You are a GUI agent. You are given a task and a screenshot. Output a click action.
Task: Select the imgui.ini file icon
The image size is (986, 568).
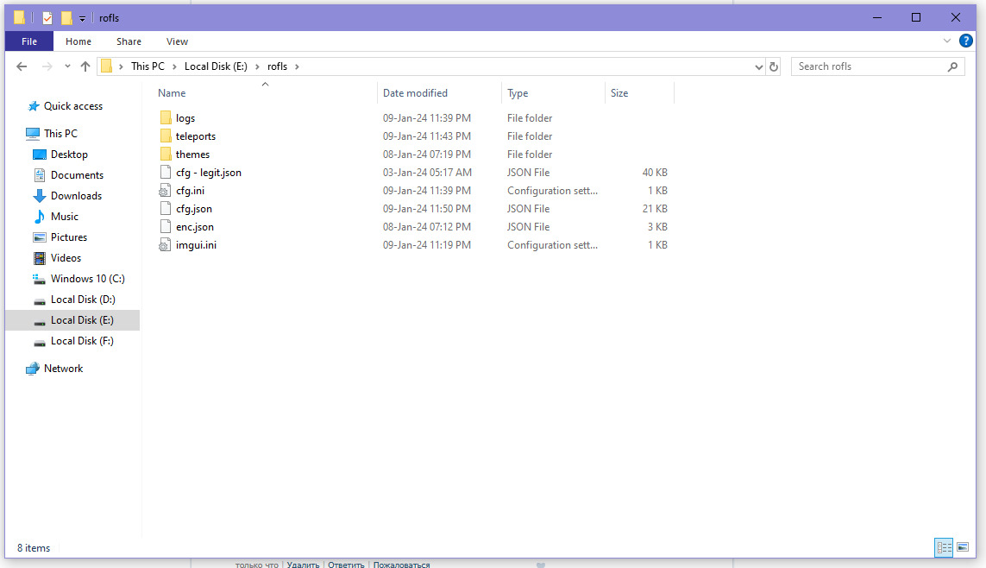point(165,244)
